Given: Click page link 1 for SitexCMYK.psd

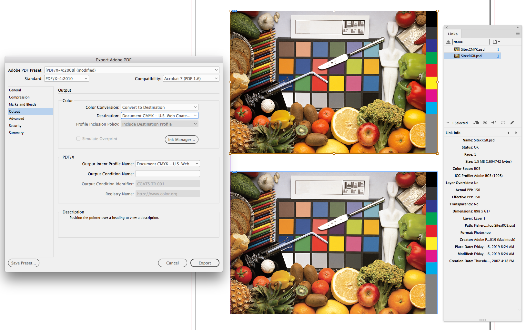Looking at the screenshot, I should pos(498,49).
